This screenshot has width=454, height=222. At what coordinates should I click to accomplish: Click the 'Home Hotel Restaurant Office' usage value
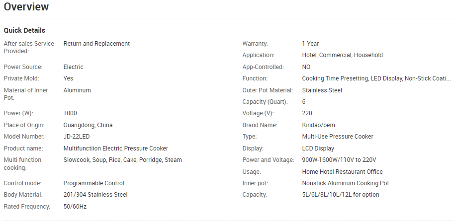tap(343, 172)
